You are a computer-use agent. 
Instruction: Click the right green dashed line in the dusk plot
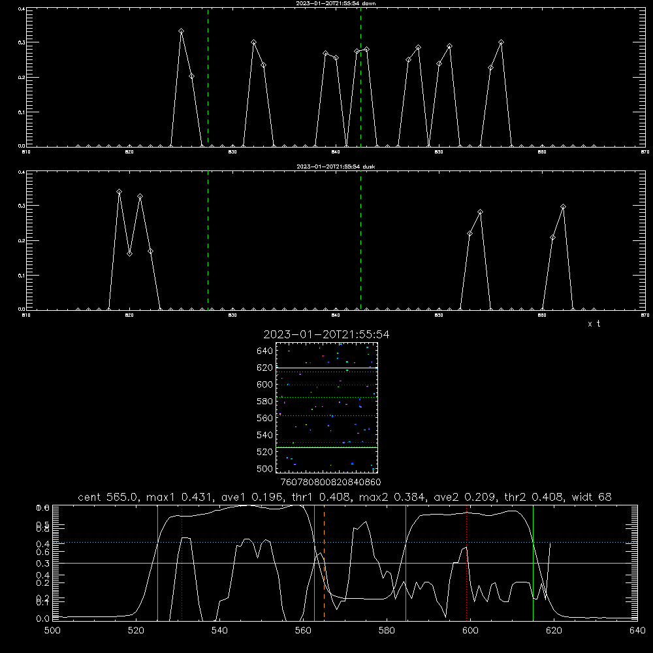pos(360,240)
